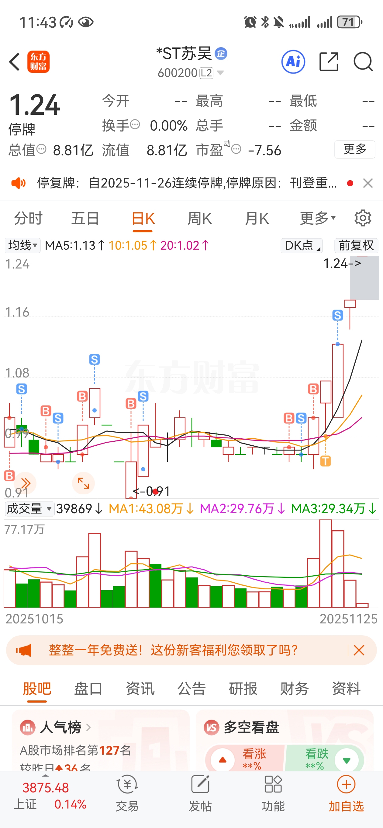Open chart settings gear icon

tap(363, 218)
